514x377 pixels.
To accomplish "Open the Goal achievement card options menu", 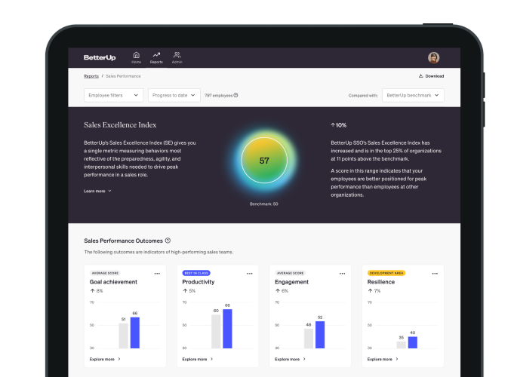I will coord(157,273).
